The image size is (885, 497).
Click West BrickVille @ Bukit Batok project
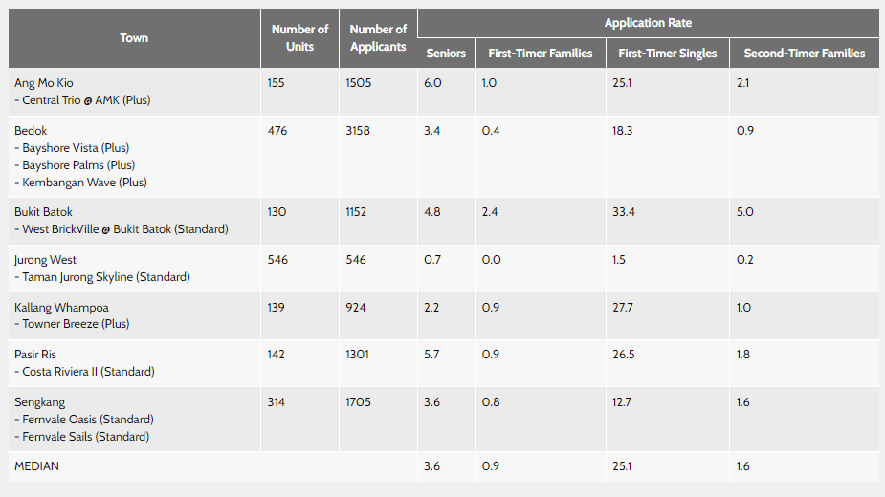click(x=122, y=229)
